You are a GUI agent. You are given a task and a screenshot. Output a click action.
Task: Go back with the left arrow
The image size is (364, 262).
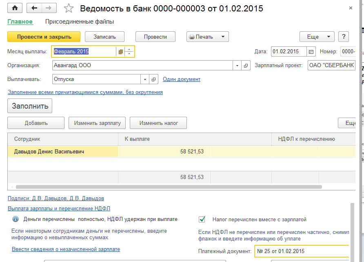(34, 8)
